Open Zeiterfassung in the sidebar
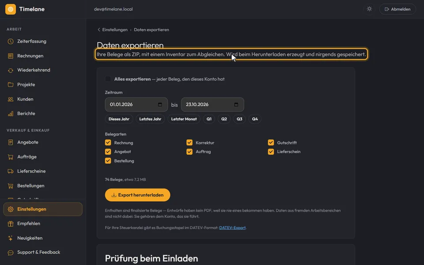Screen dimensions: 424x265 pos(43,42)
